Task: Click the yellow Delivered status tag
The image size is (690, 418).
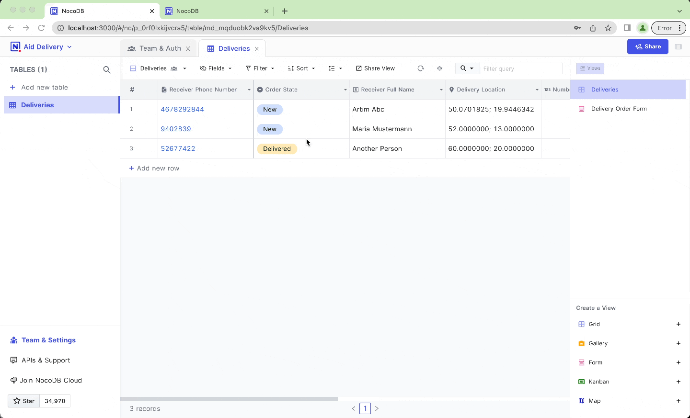Action: [277, 149]
